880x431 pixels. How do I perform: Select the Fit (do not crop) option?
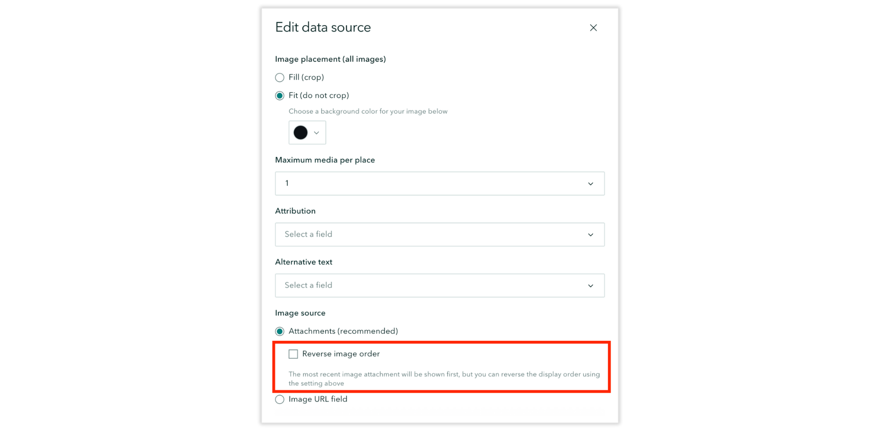click(x=280, y=95)
